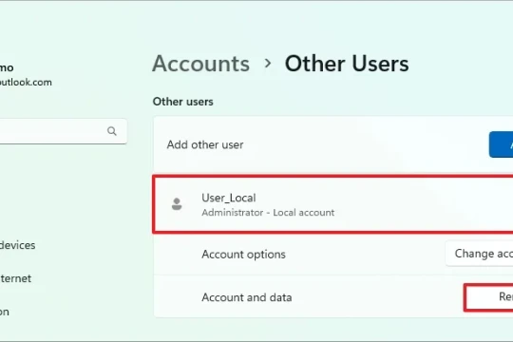Select the 'Other users' section heading
The width and height of the screenshot is (513, 342).
[x=183, y=102]
